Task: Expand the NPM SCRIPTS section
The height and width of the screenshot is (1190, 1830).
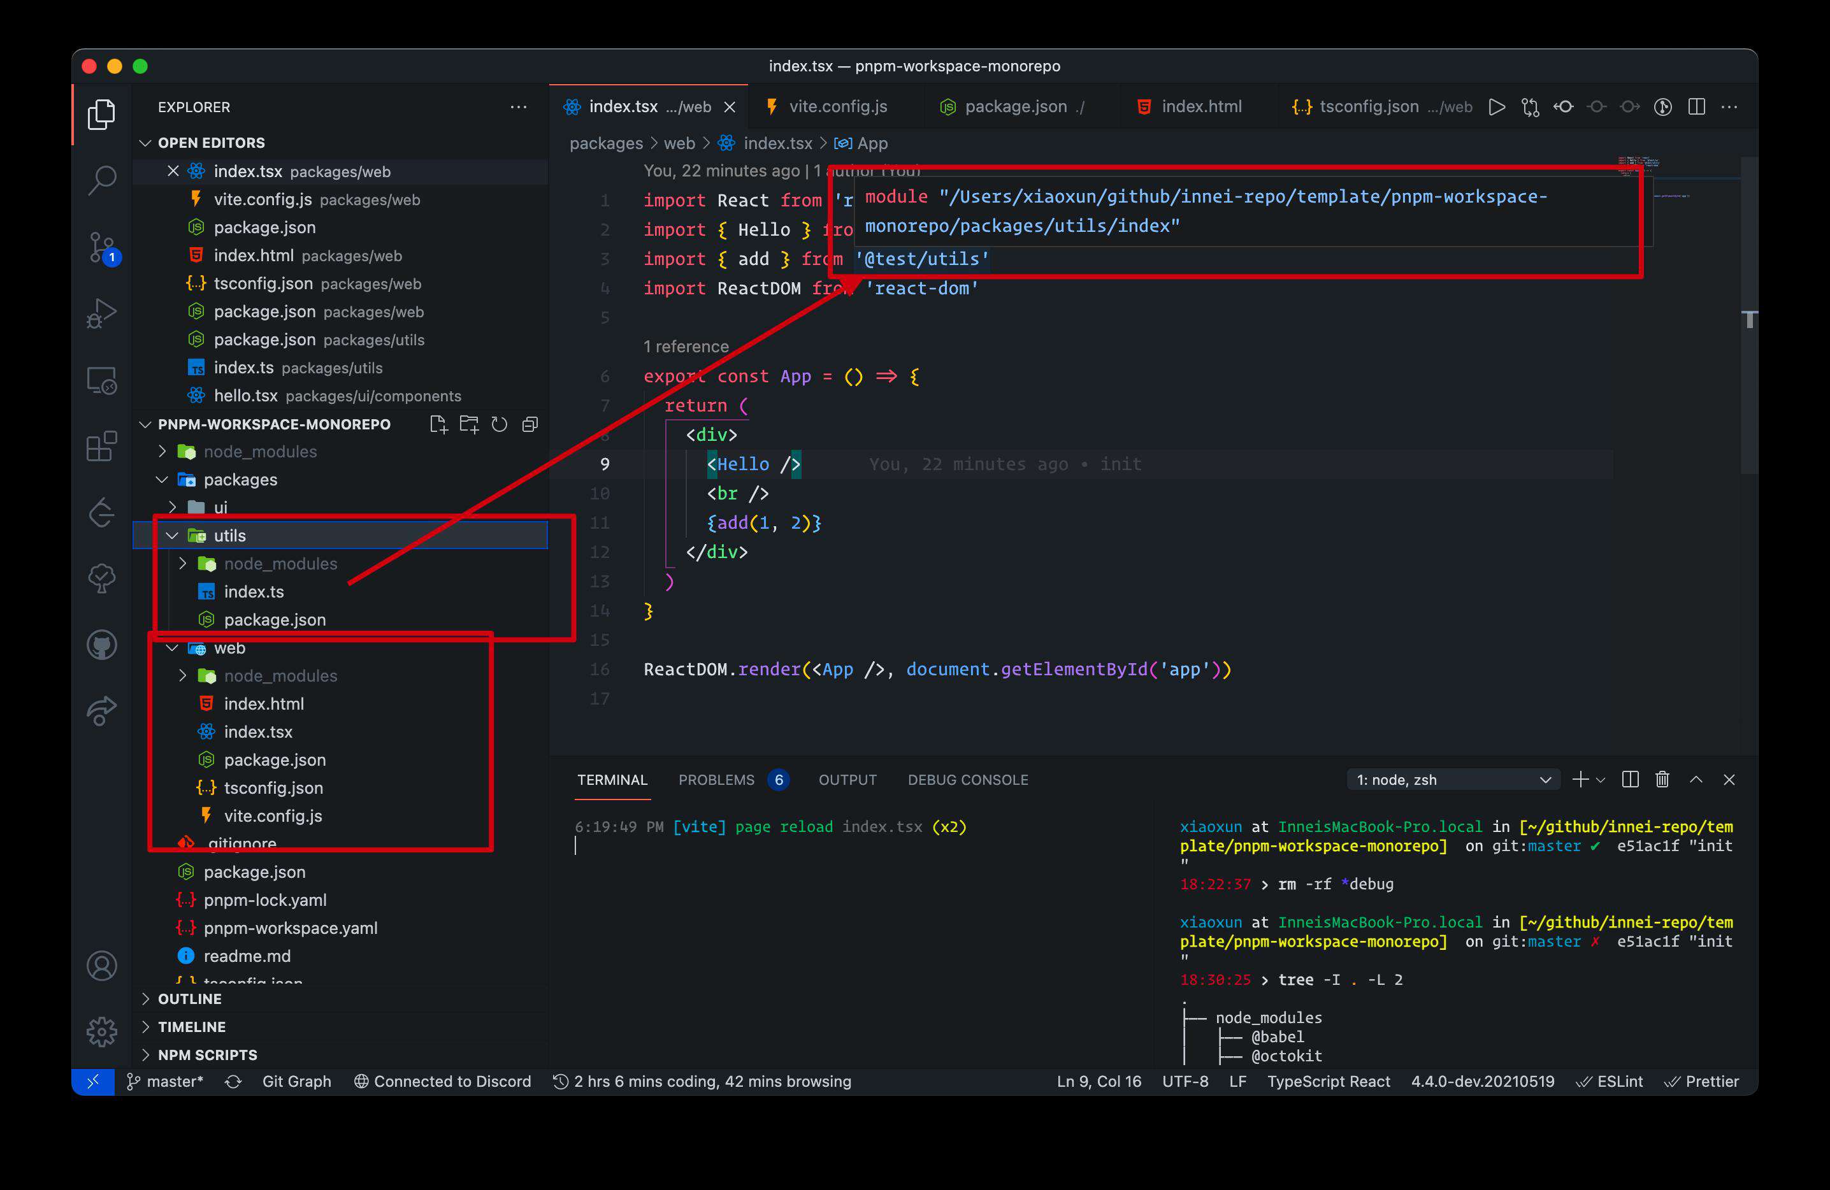Action: (x=341, y=1055)
